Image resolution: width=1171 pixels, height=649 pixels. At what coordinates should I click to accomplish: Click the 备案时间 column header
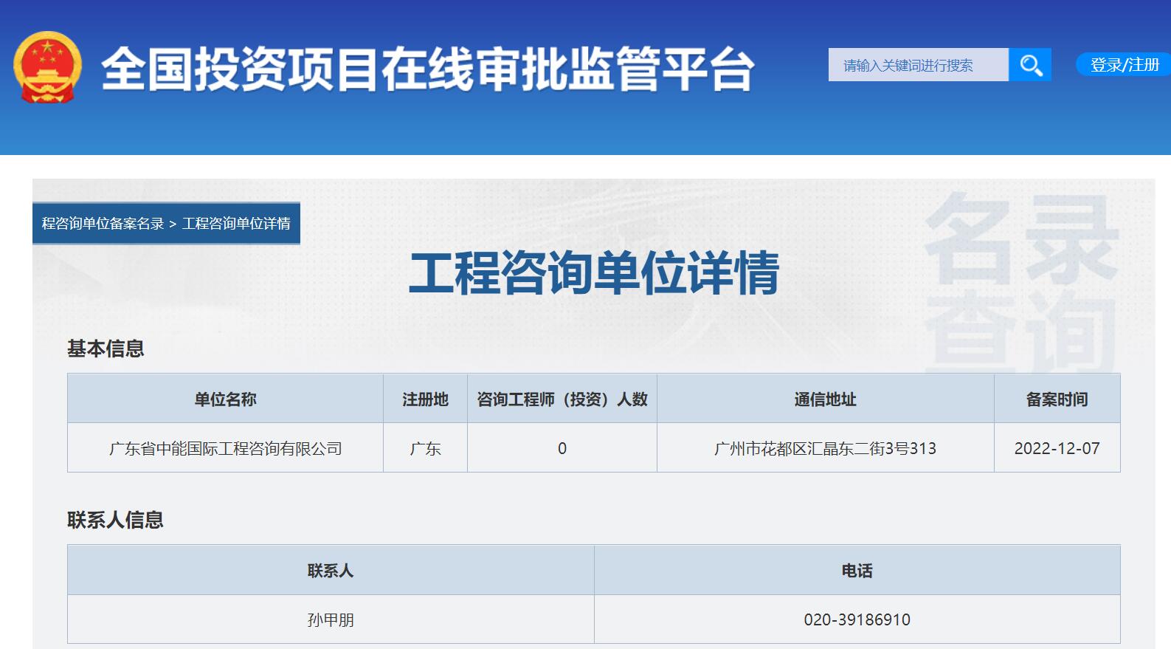click(1057, 399)
